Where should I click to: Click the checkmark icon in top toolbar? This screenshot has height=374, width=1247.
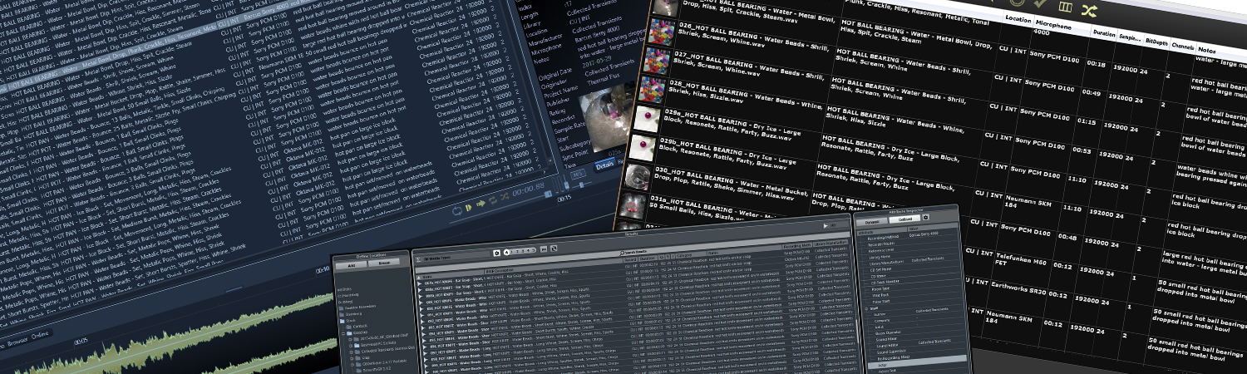tap(1040, 4)
